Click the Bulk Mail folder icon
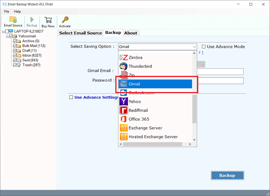 (19, 46)
